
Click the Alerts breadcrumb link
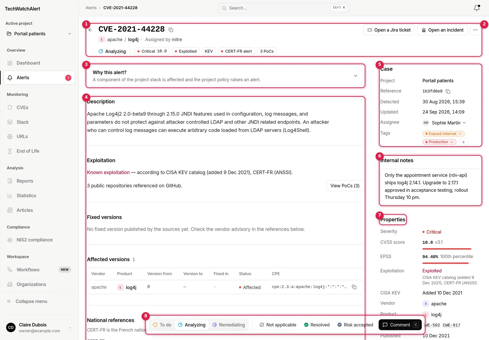(91, 8)
